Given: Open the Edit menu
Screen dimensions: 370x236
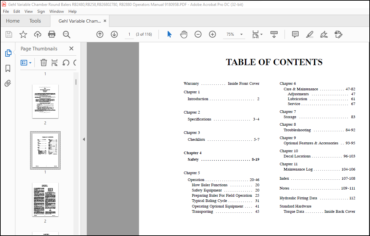Looking at the screenshot, I should point(16,11).
